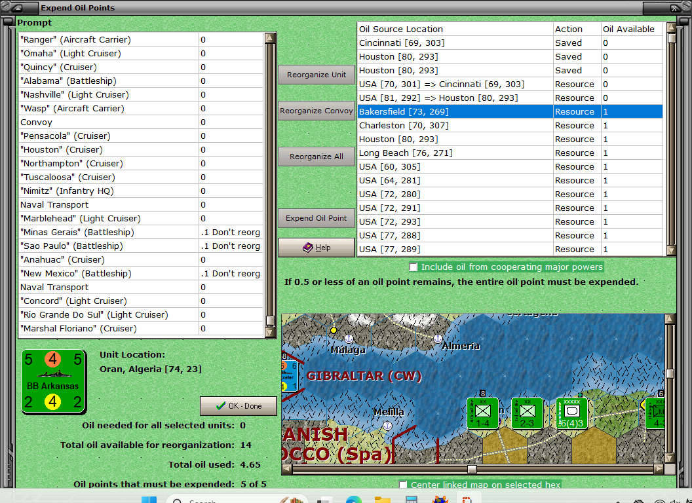
Task: Click the game application icon in the taskbar
Action: click(x=440, y=500)
